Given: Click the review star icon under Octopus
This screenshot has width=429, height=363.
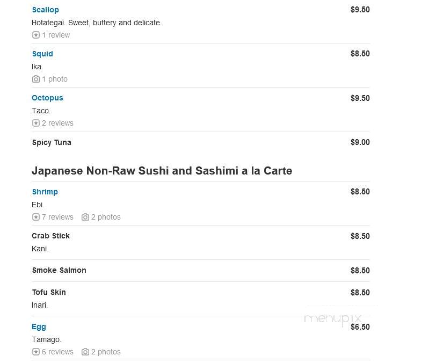Looking at the screenshot, I should 36,123.
